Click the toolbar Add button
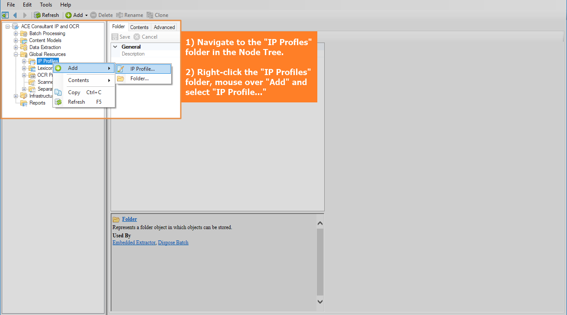Image resolution: width=567 pixels, height=315 pixels. pos(74,15)
